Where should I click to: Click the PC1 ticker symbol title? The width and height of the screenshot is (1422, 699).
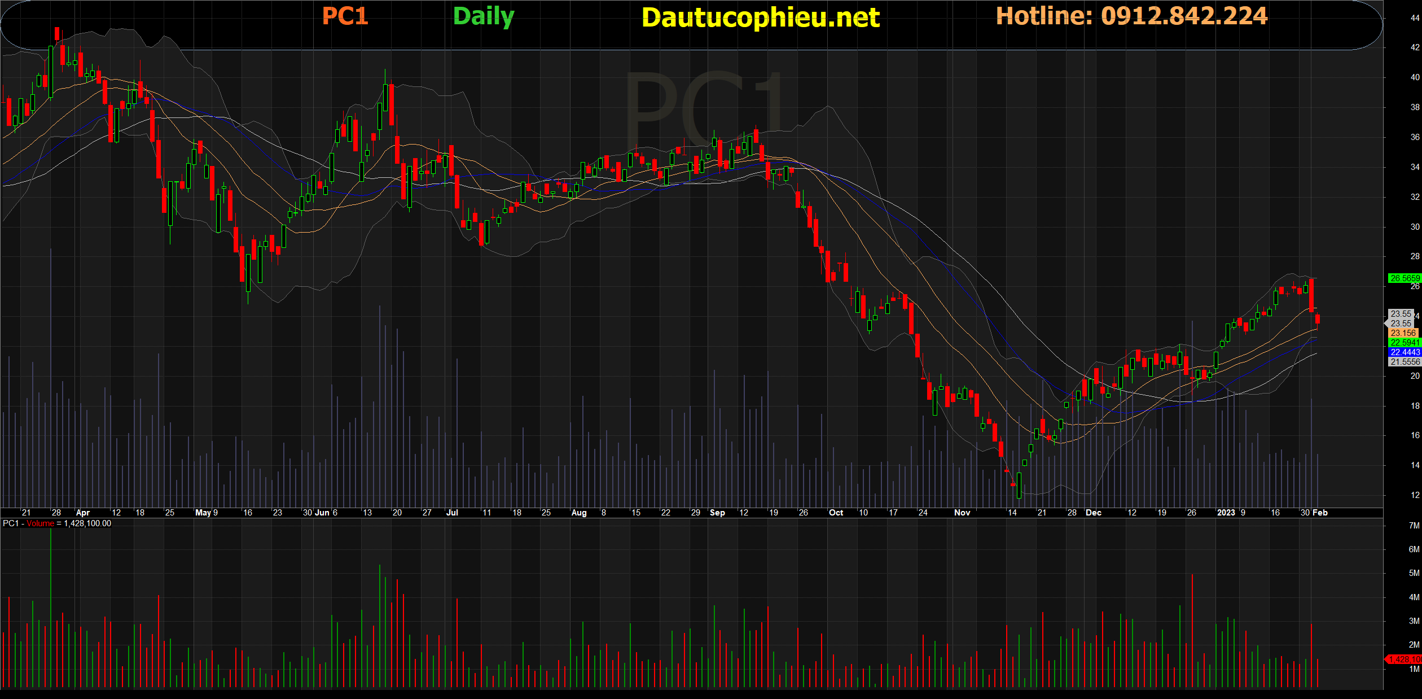pos(345,16)
